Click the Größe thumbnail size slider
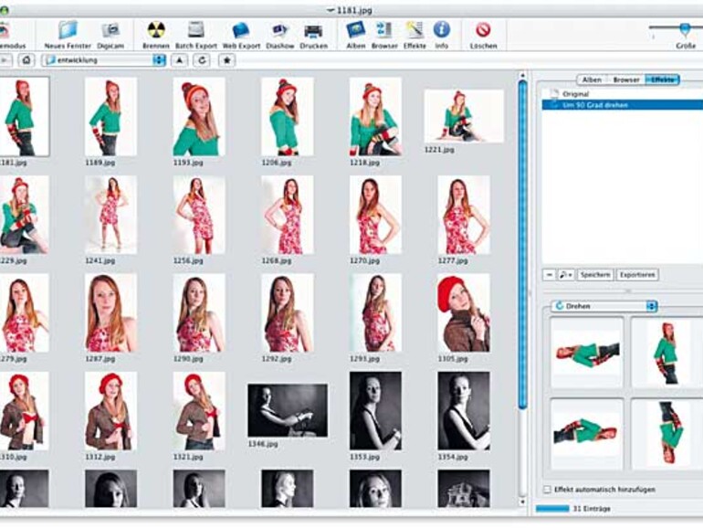 [685, 29]
